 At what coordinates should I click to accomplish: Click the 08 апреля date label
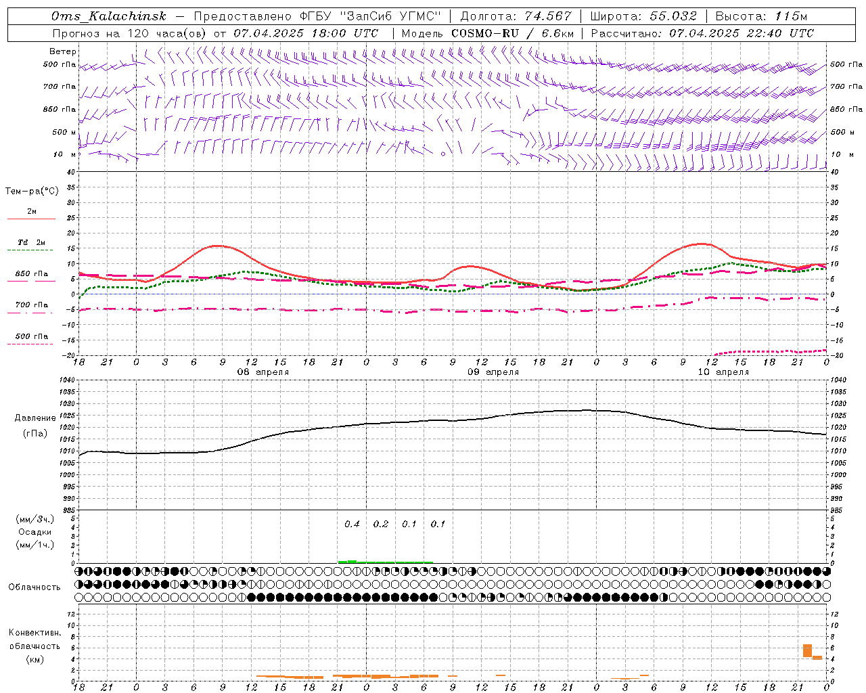tap(263, 372)
